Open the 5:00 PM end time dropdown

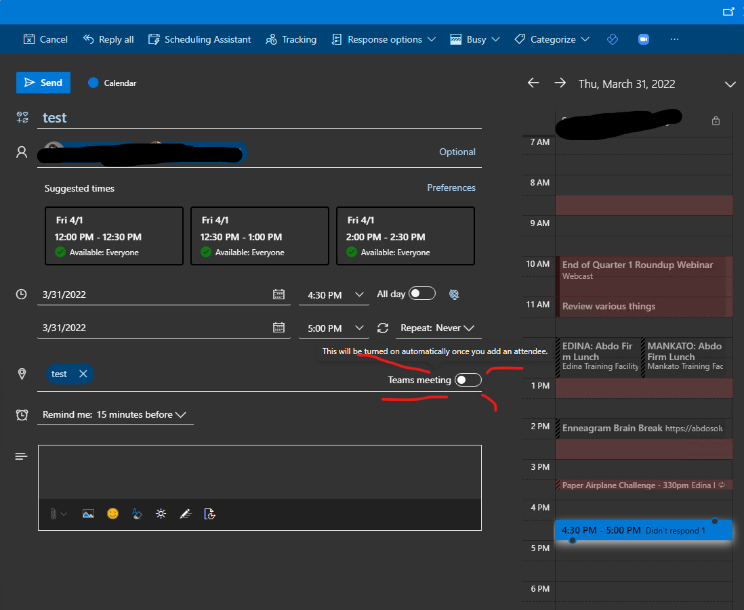click(x=334, y=328)
